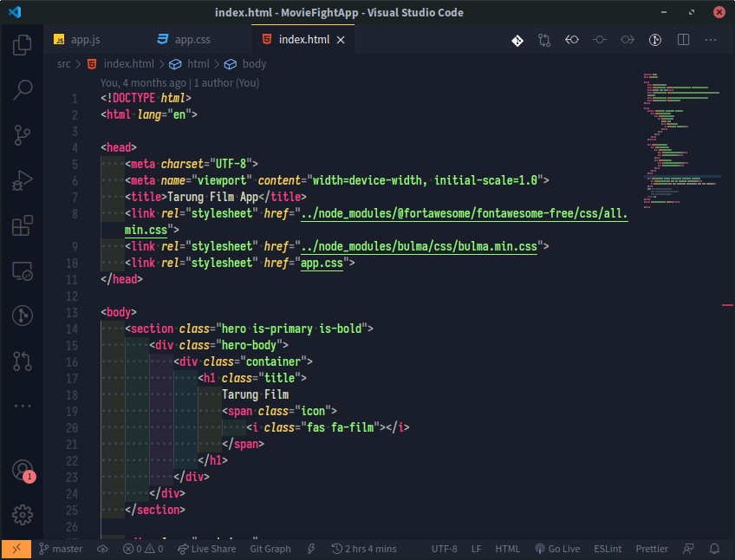Open the Source Control view

coord(22,135)
